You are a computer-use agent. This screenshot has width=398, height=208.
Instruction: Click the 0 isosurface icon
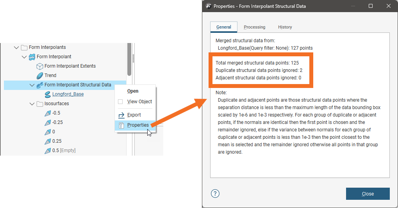pos(48,132)
